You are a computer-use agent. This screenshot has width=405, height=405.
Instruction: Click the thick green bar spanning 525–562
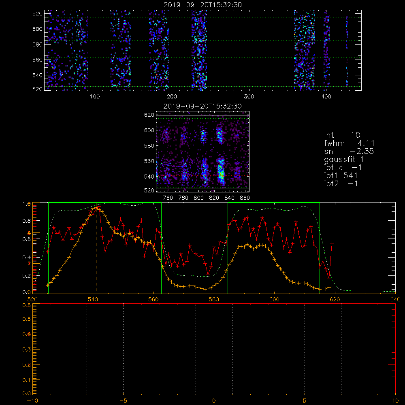105,203
